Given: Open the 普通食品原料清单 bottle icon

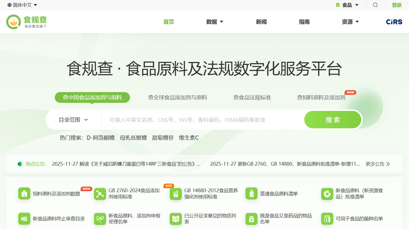Looking at the screenshot, I should (x=251, y=194).
